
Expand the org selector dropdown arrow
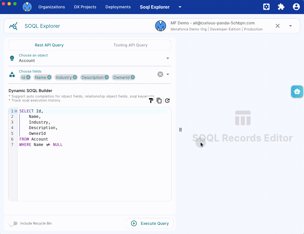[291, 26]
